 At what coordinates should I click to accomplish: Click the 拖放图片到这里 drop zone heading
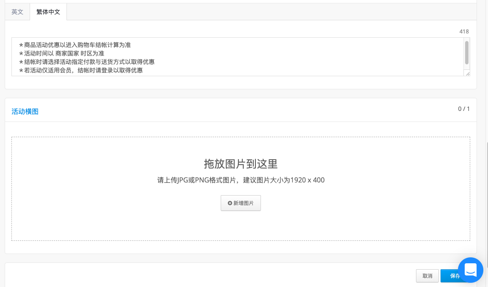click(x=241, y=164)
